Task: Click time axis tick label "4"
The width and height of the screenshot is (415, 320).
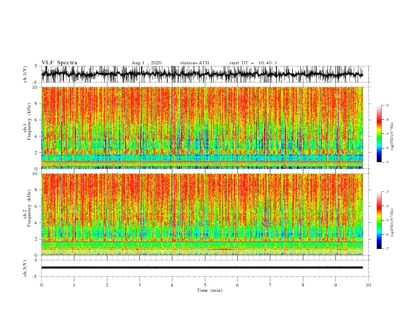Action: click(x=172, y=285)
